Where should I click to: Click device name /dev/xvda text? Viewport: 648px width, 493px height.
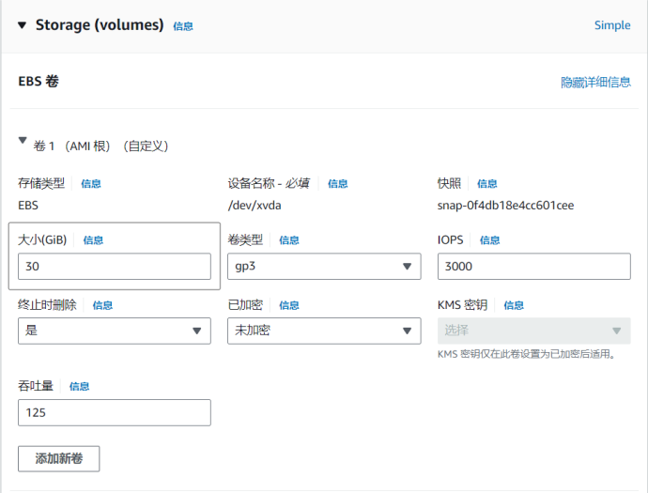tap(255, 206)
